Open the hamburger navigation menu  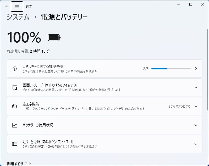point(17,7)
